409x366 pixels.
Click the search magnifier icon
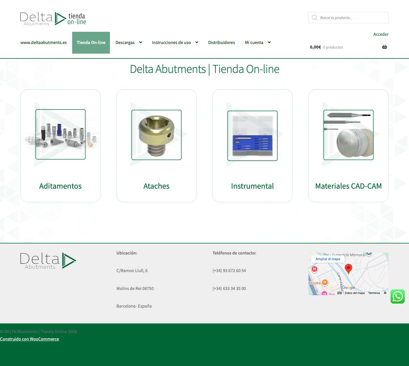314,18
